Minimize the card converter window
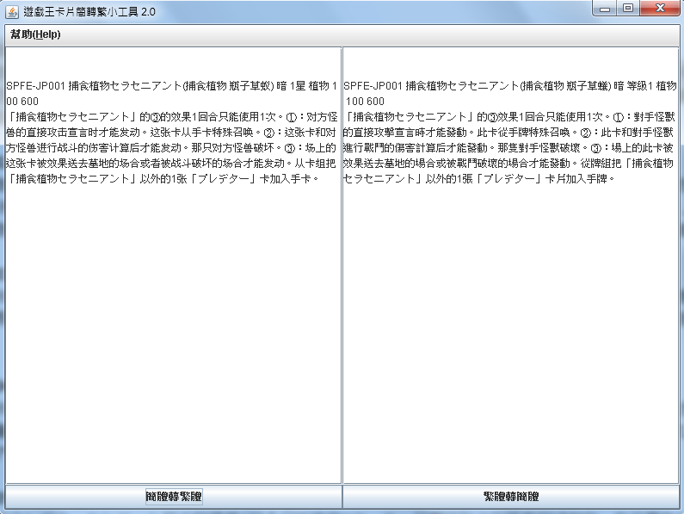Image resolution: width=684 pixels, height=514 pixels. click(605, 9)
